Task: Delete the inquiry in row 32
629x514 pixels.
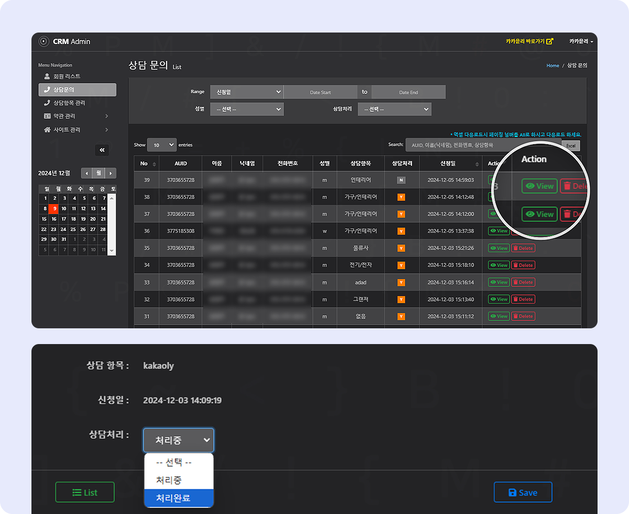Action: tap(523, 299)
